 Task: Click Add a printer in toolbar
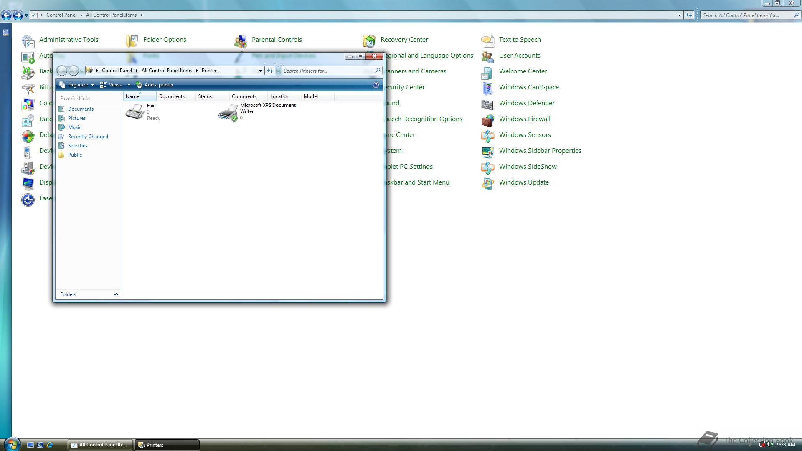(x=155, y=85)
